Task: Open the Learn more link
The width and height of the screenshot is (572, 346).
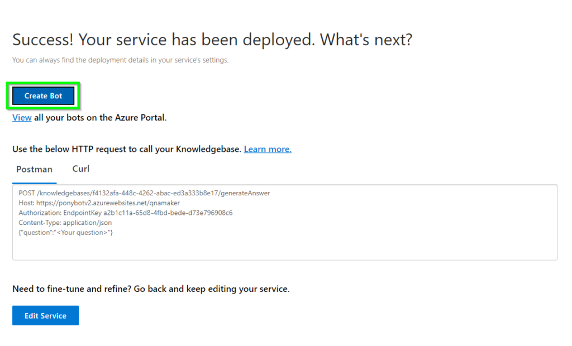Action: (x=268, y=149)
